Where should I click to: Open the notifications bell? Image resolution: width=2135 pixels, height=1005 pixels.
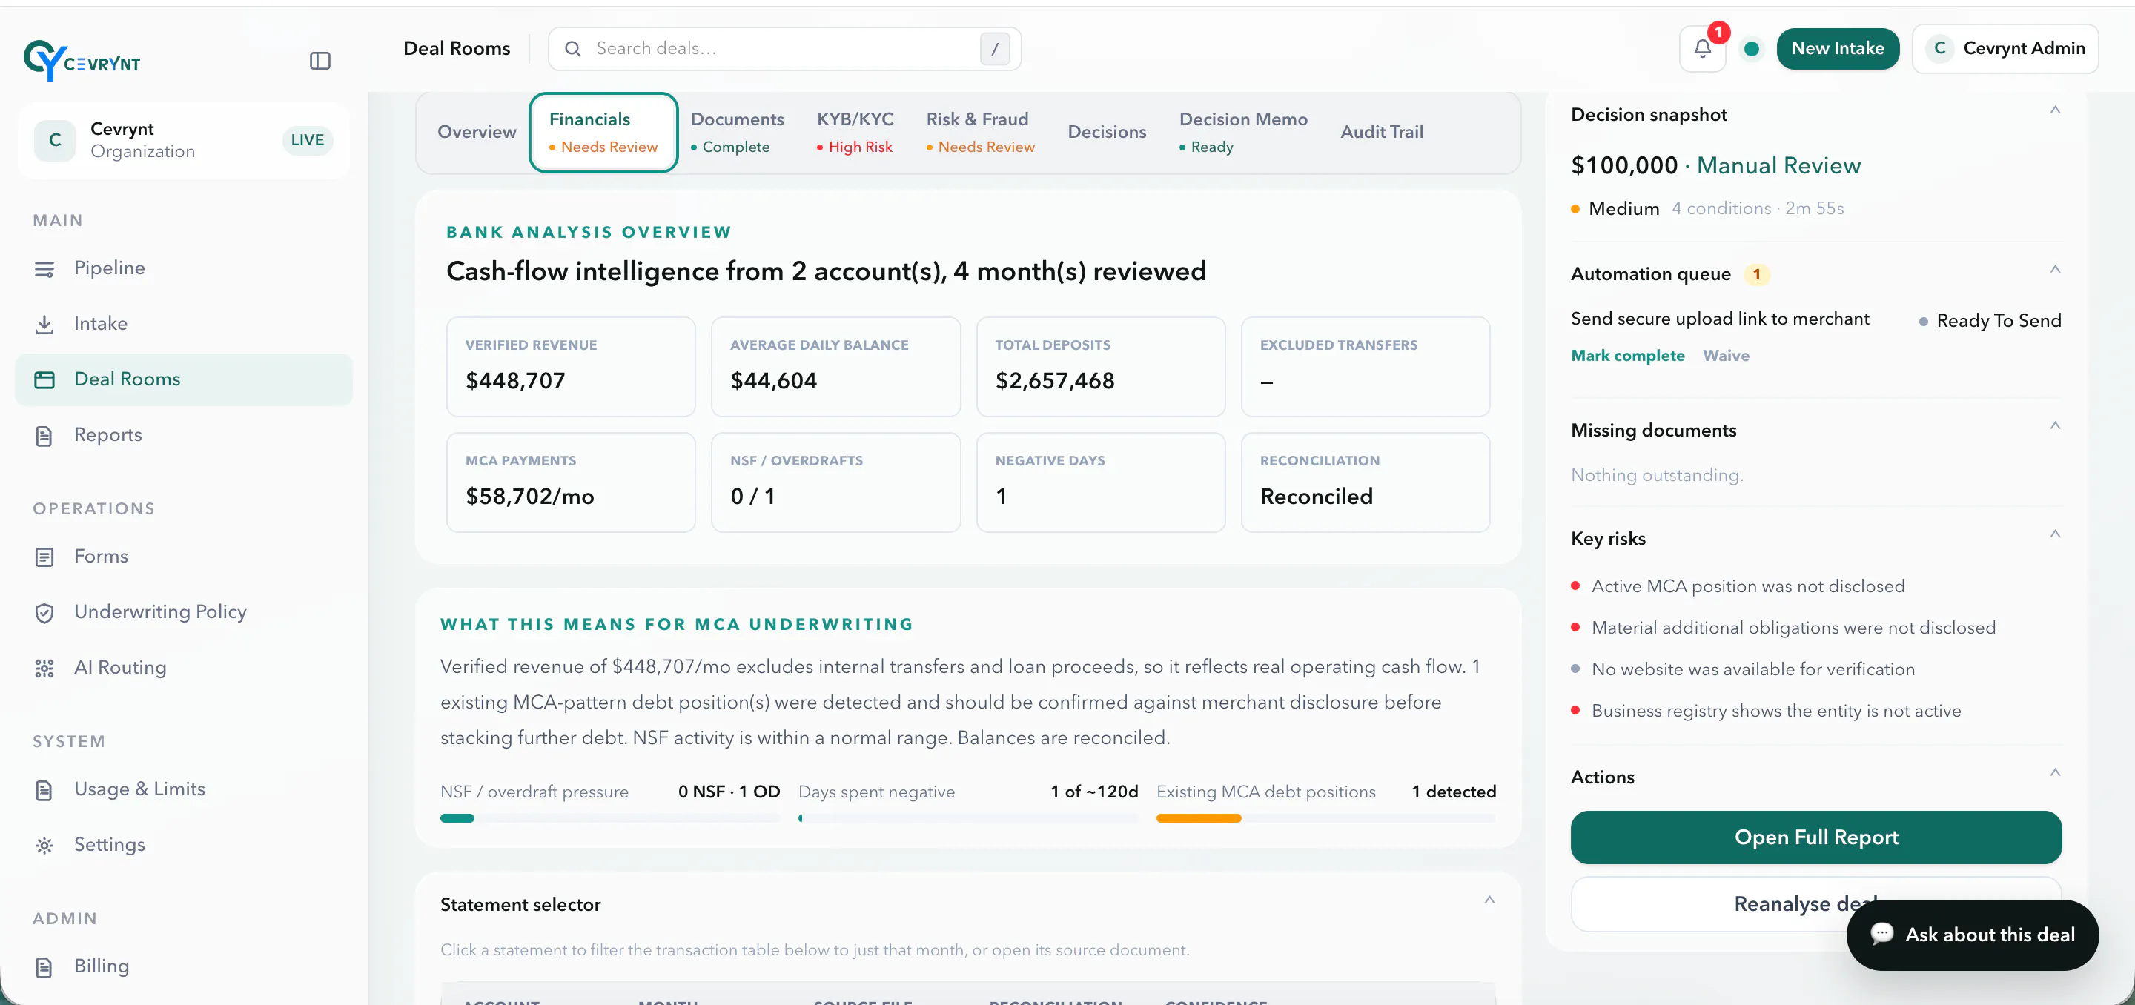pos(1702,49)
